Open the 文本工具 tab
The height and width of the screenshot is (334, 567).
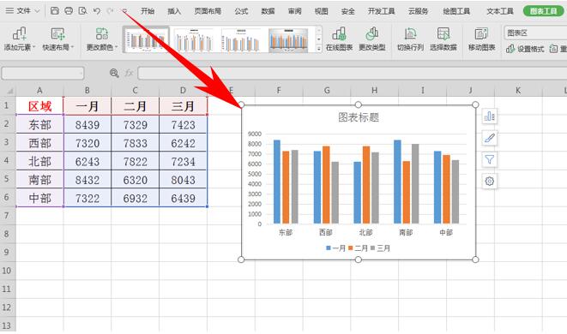click(500, 11)
